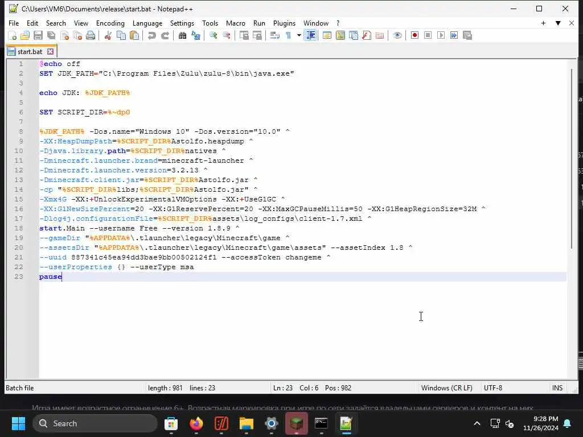
Task: Close the start.bat tab with its X
Action: click(x=51, y=52)
